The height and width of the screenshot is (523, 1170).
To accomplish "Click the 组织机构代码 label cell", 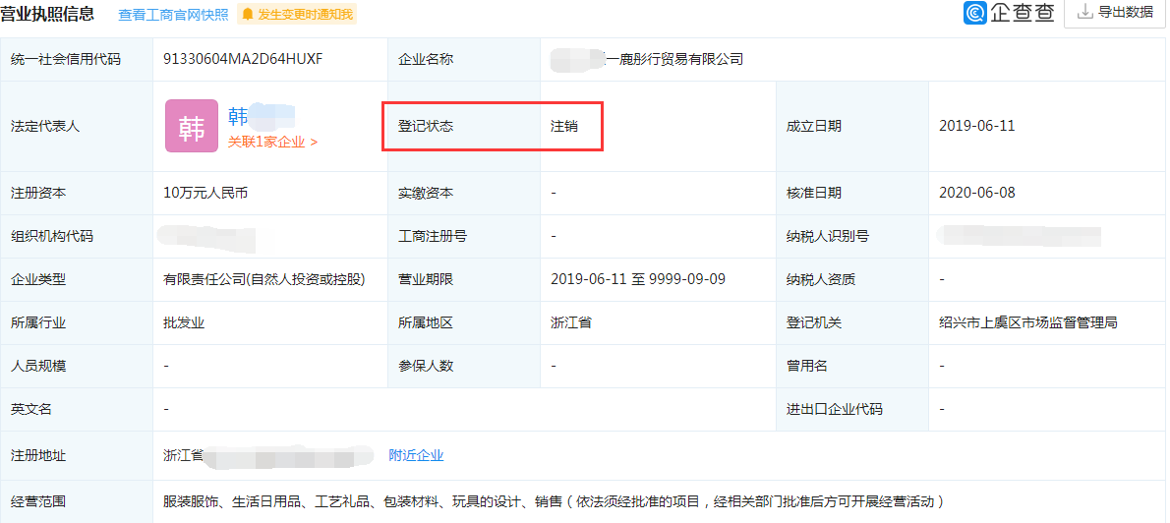I will point(77,237).
